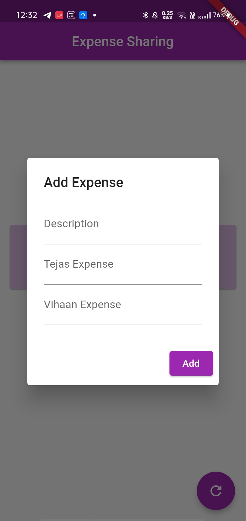
Task: Tap the status bar clock showing 12:32
Action: pos(27,15)
